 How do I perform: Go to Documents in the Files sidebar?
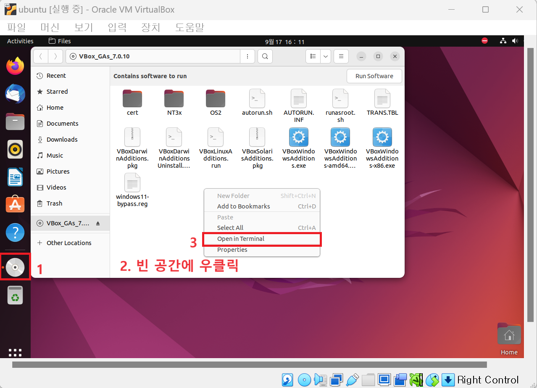click(x=70, y=124)
